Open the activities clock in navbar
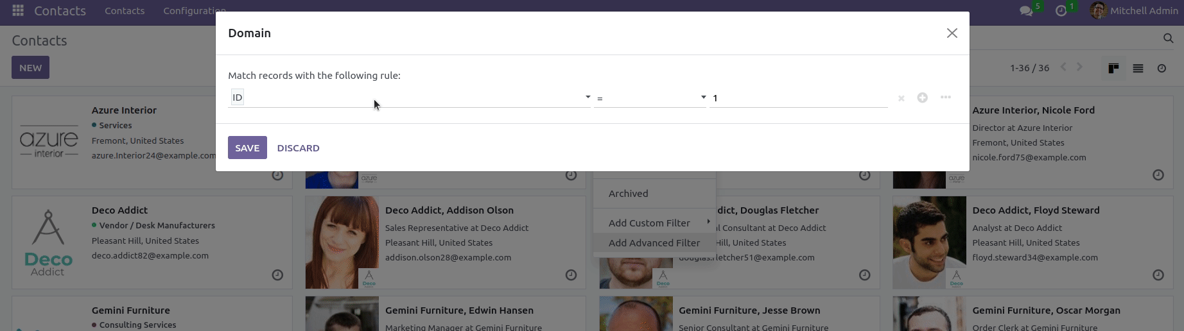This screenshot has width=1184, height=331. [1061, 11]
